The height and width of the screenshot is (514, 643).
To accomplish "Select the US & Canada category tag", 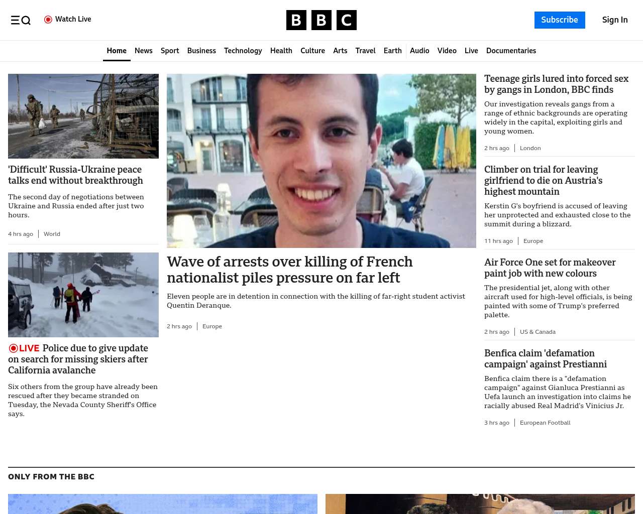I will (x=538, y=332).
